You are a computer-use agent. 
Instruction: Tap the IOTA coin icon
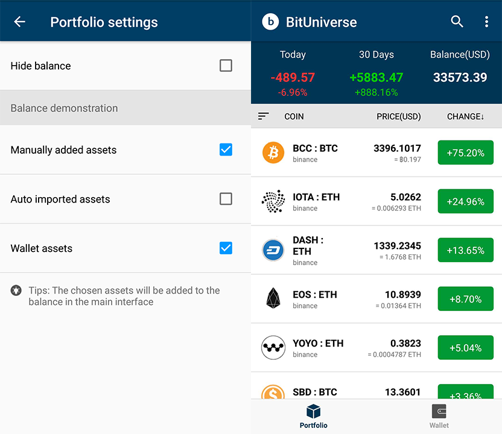273,201
